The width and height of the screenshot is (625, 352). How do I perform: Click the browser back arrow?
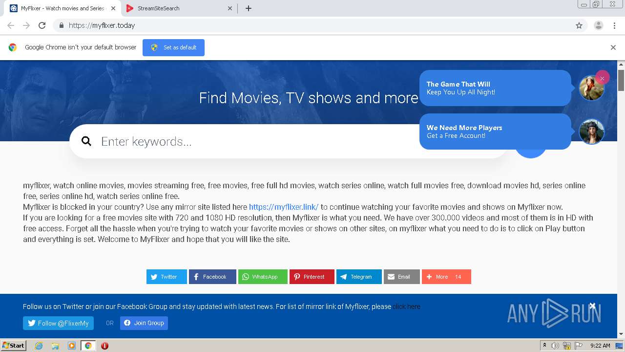11,25
